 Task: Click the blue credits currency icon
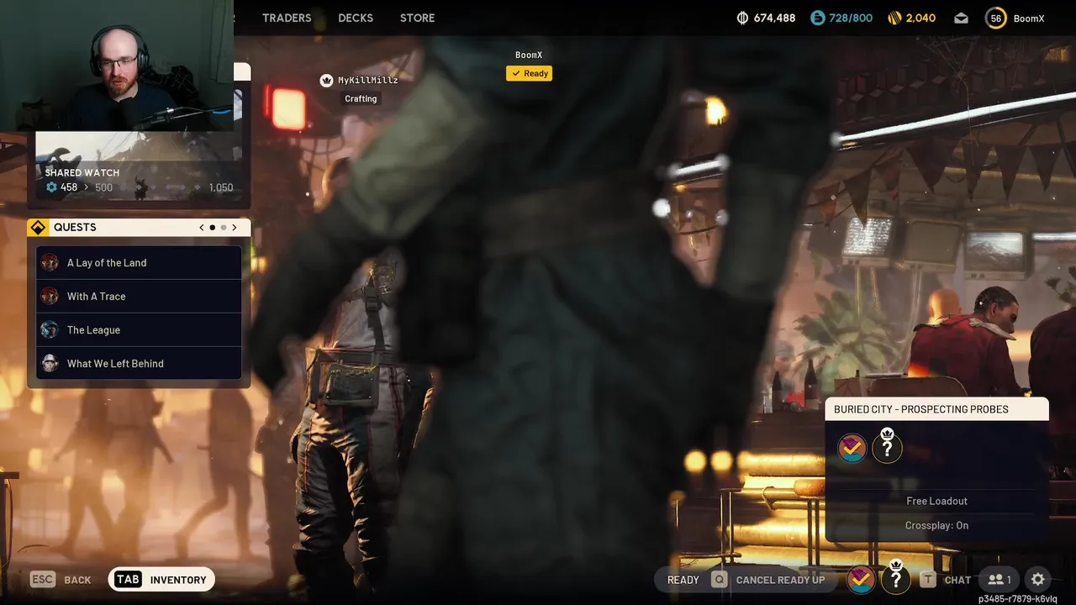pyautogui.click(x=818, y=18)
